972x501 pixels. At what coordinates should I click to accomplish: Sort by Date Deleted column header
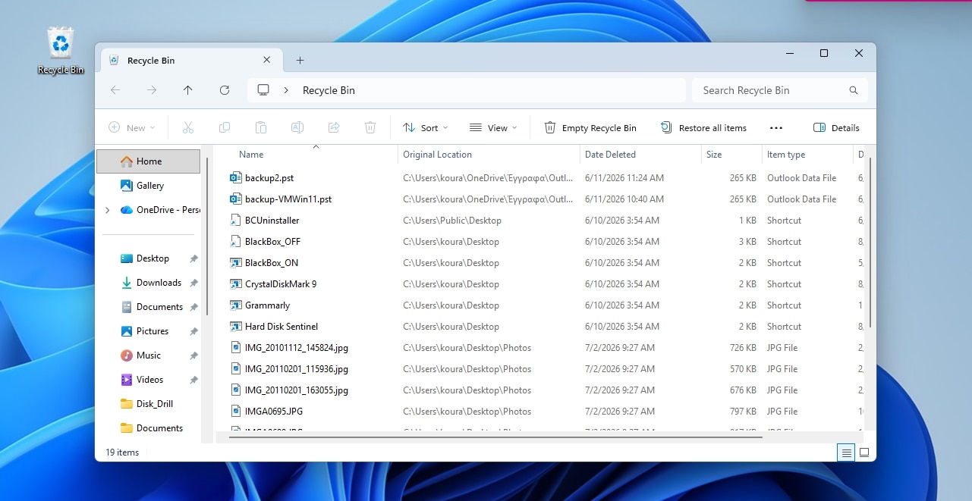(x=610, y=155)
